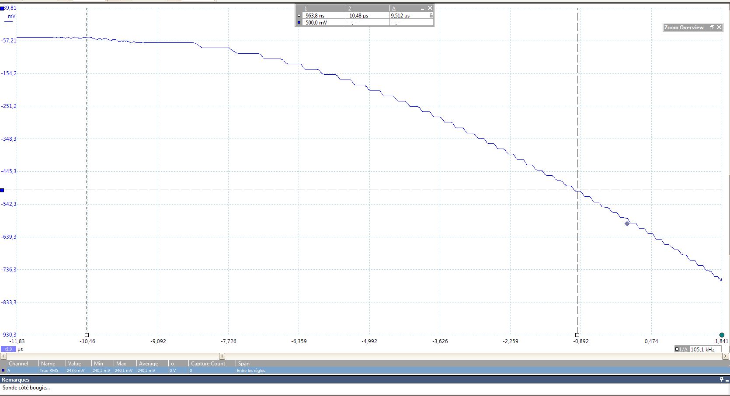Close the ruler legend box
This screenshot has width=730, height=396.
(430, 8)
